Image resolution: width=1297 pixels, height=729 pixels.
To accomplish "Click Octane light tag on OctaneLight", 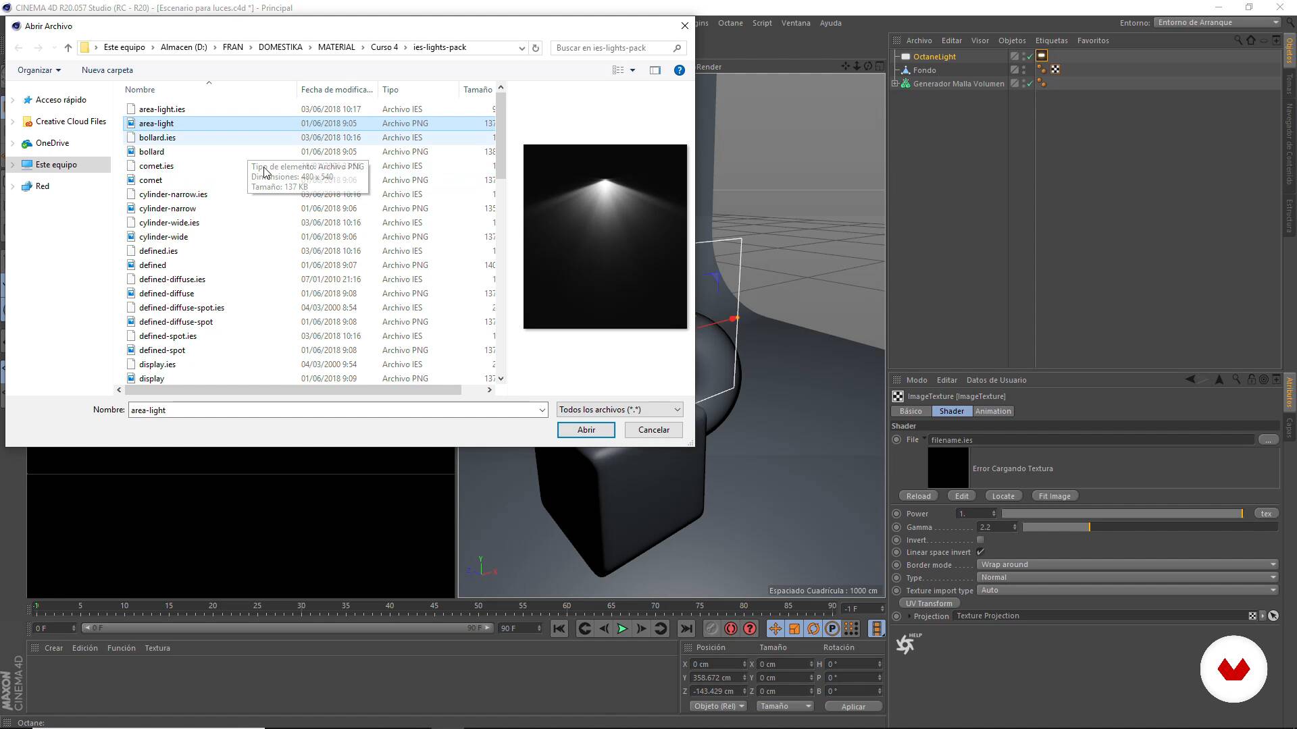I will (x=1042, y=56).
